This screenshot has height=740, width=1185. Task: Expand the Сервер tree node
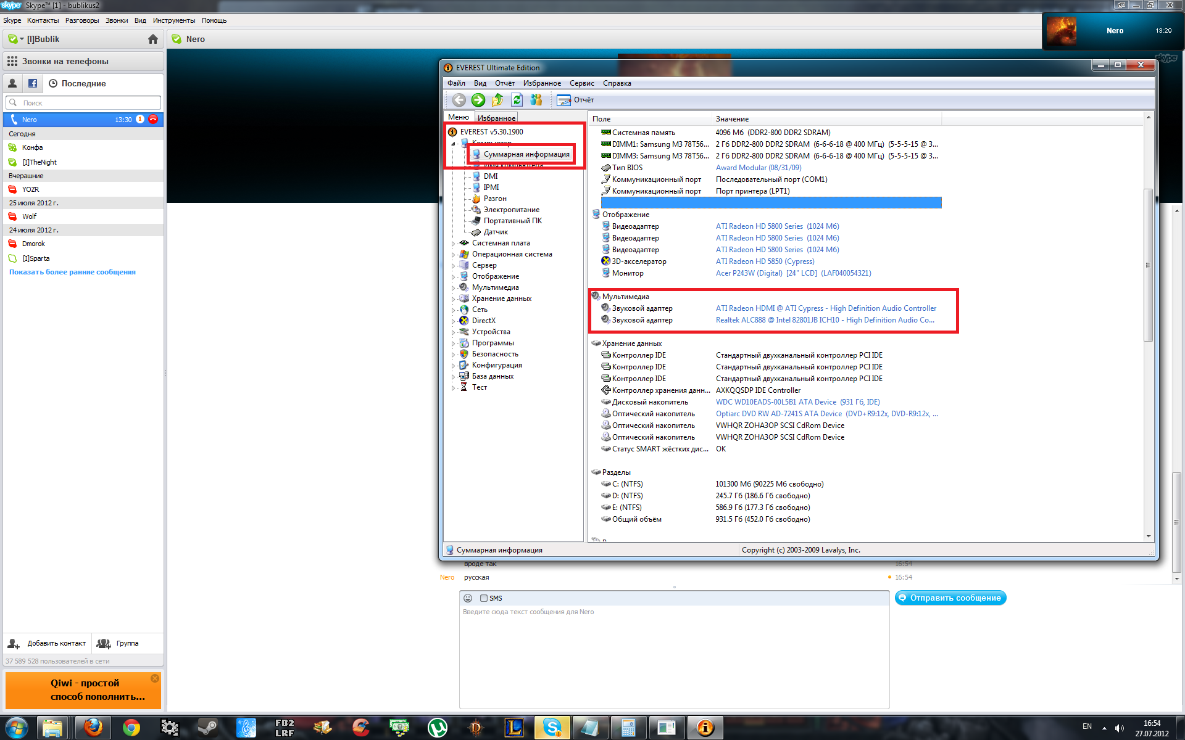453,266
